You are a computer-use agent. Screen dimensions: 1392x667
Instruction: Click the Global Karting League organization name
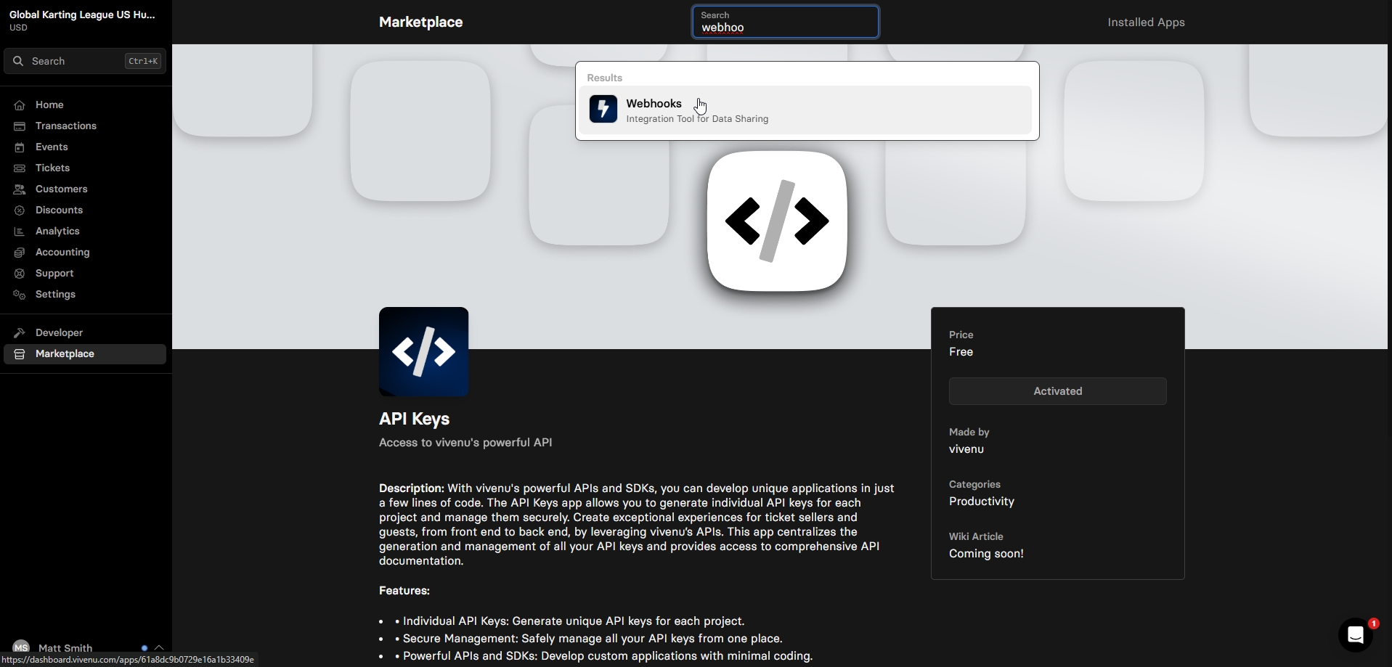(82, 15)
